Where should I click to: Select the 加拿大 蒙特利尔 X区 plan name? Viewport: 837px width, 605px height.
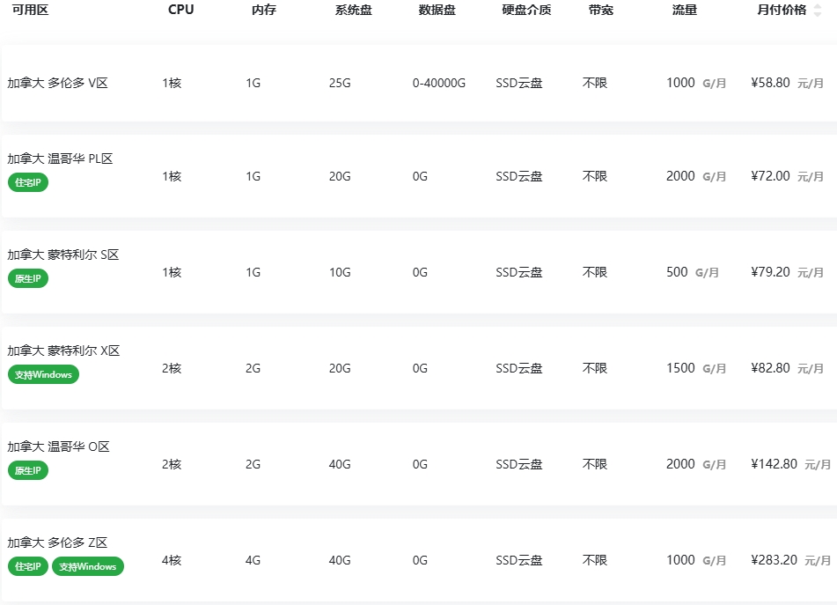point(63,351)
